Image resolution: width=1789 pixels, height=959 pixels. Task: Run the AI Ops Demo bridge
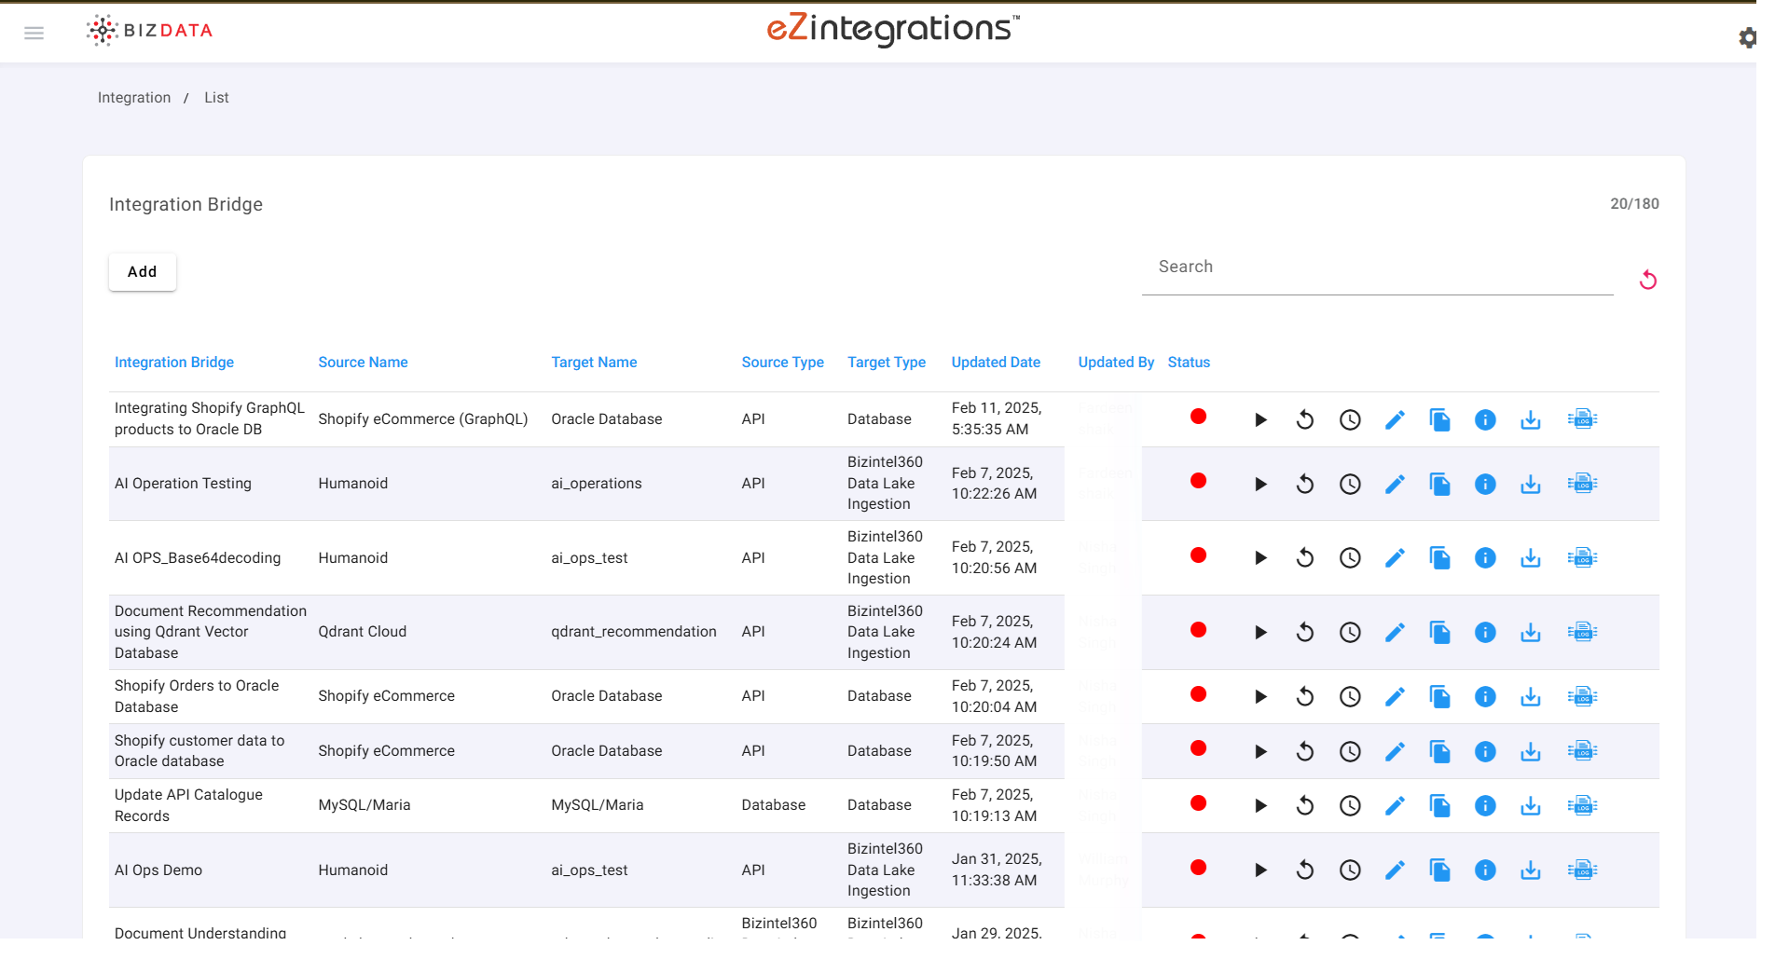coord(1260,870)
